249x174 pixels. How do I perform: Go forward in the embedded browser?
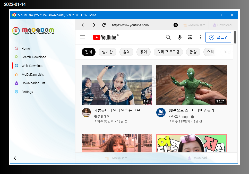pyautogui.click(x=93, y=25)
